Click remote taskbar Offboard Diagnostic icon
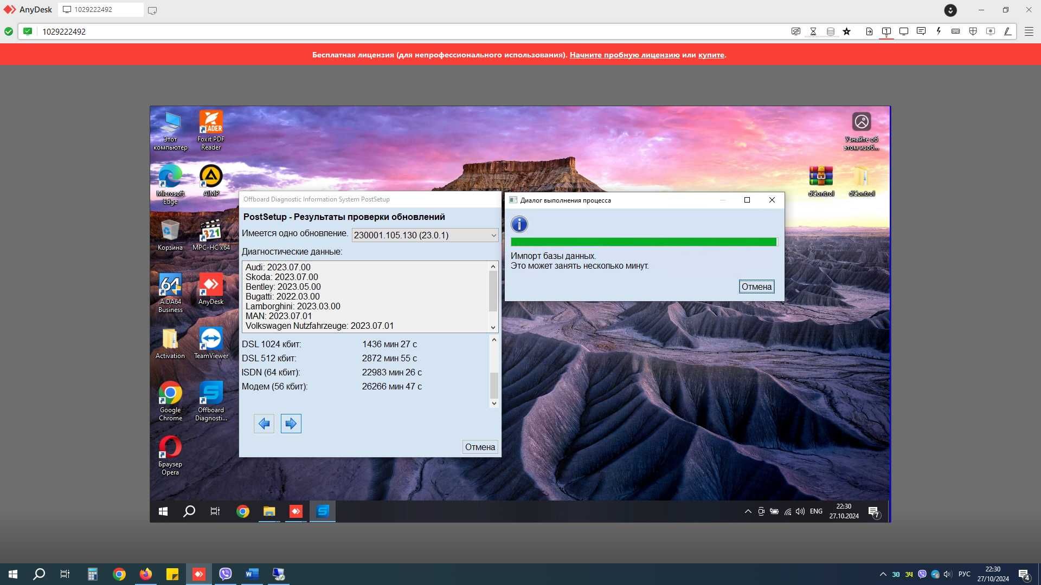Viewport: 1041px width, 585px height. pos(323,511)
